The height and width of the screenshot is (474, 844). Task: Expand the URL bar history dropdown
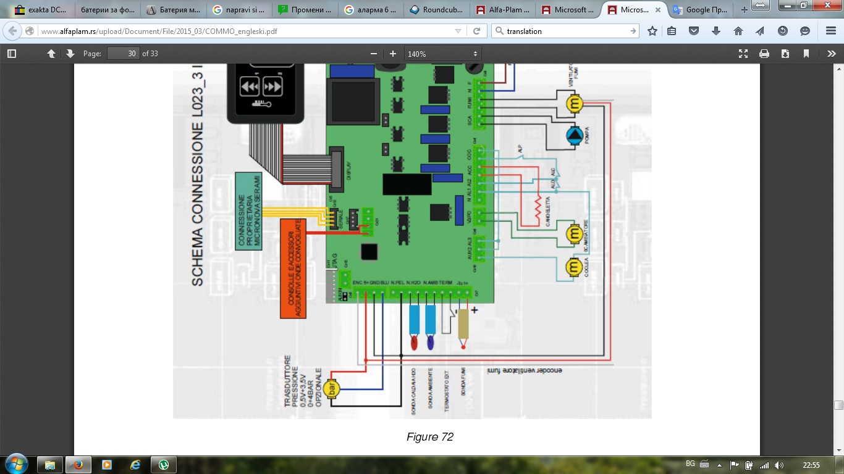pyautogui.click(x=458, y=31)
